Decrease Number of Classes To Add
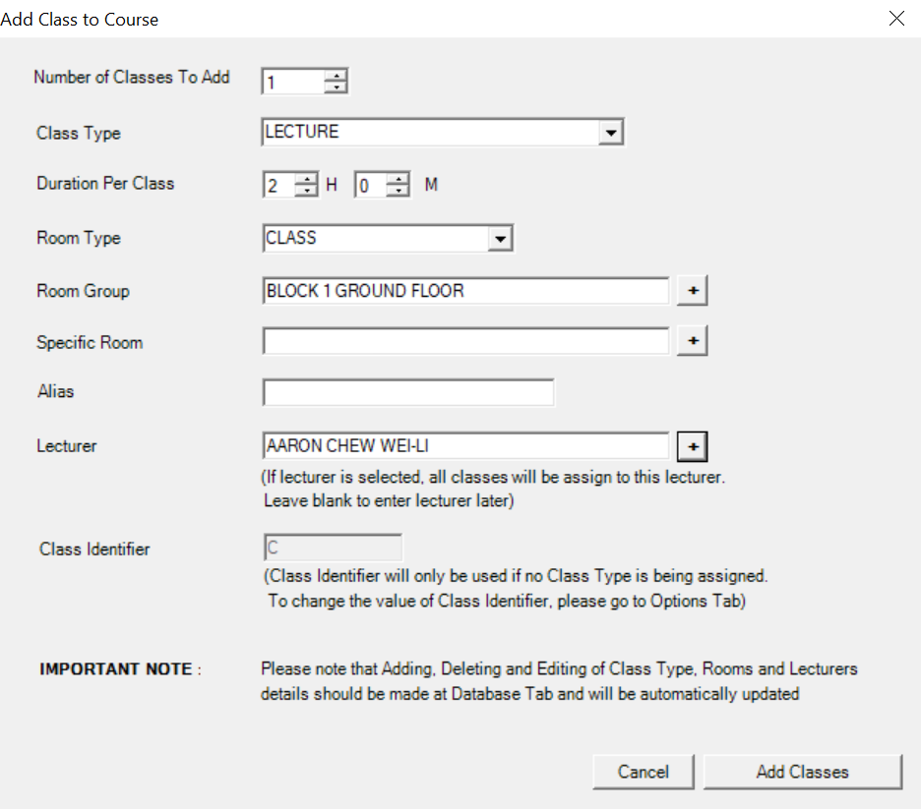This screenshot has height=809, width=921. pyautogui.click(x=337, y=87)
